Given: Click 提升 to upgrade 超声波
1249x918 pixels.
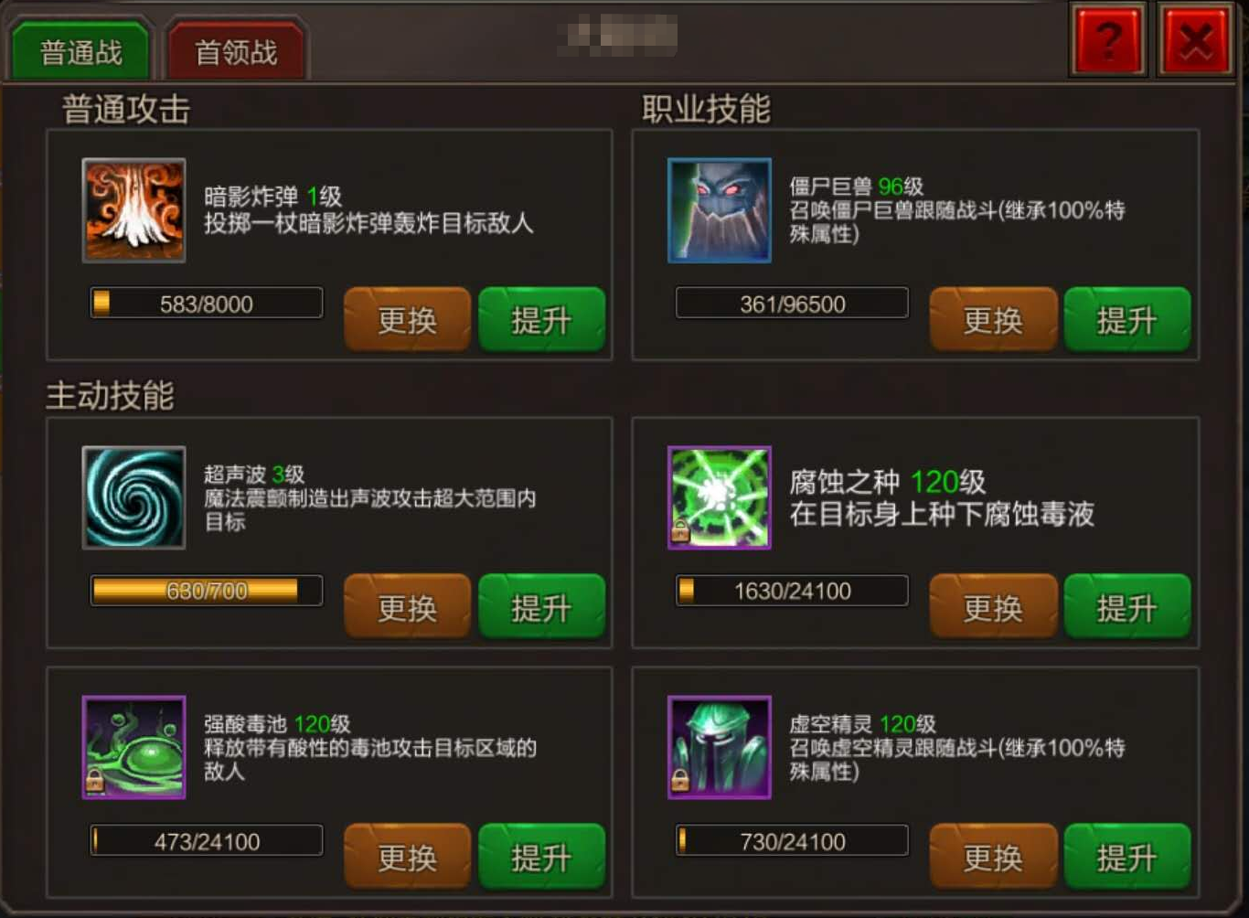Looking at the screenshot, I should point(541,606).
